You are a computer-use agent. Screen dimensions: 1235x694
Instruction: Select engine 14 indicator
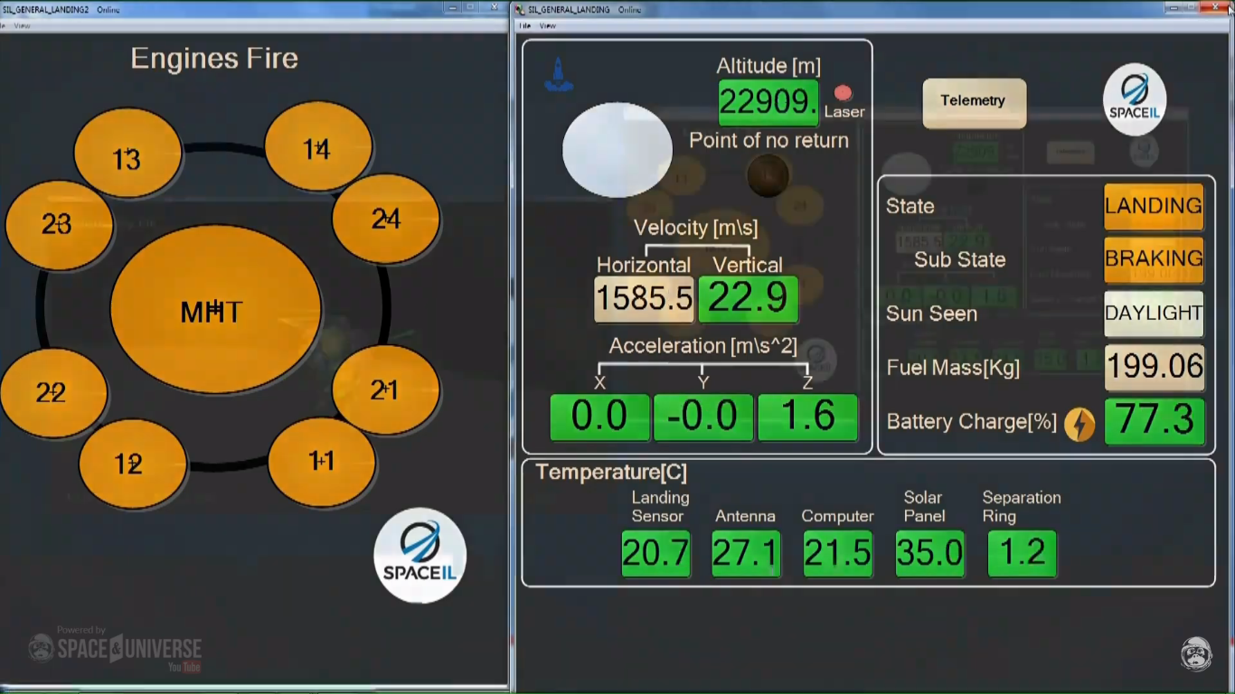(317, 146)
